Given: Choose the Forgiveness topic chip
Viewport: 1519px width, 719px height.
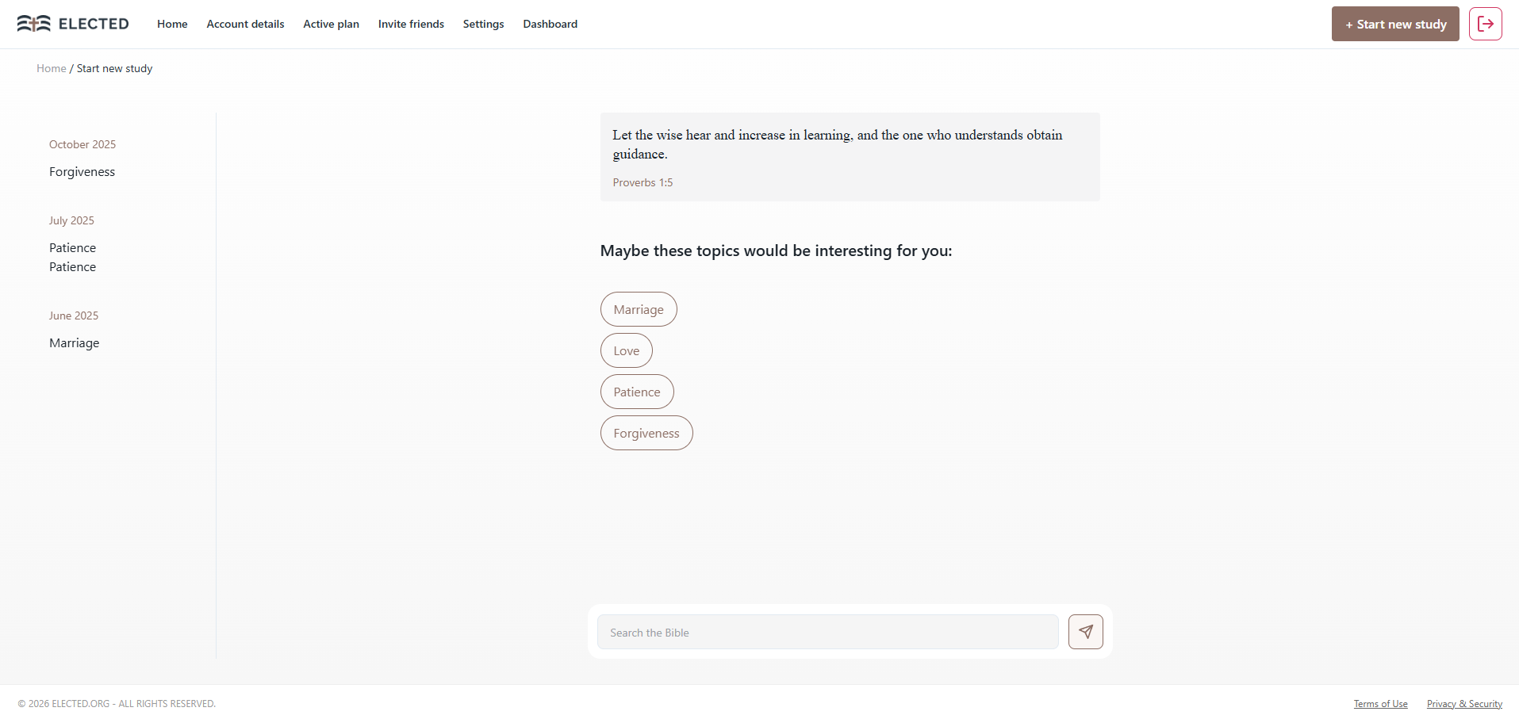Looking at the screenshot, I should pyautogui.click(x=646, y=433).
